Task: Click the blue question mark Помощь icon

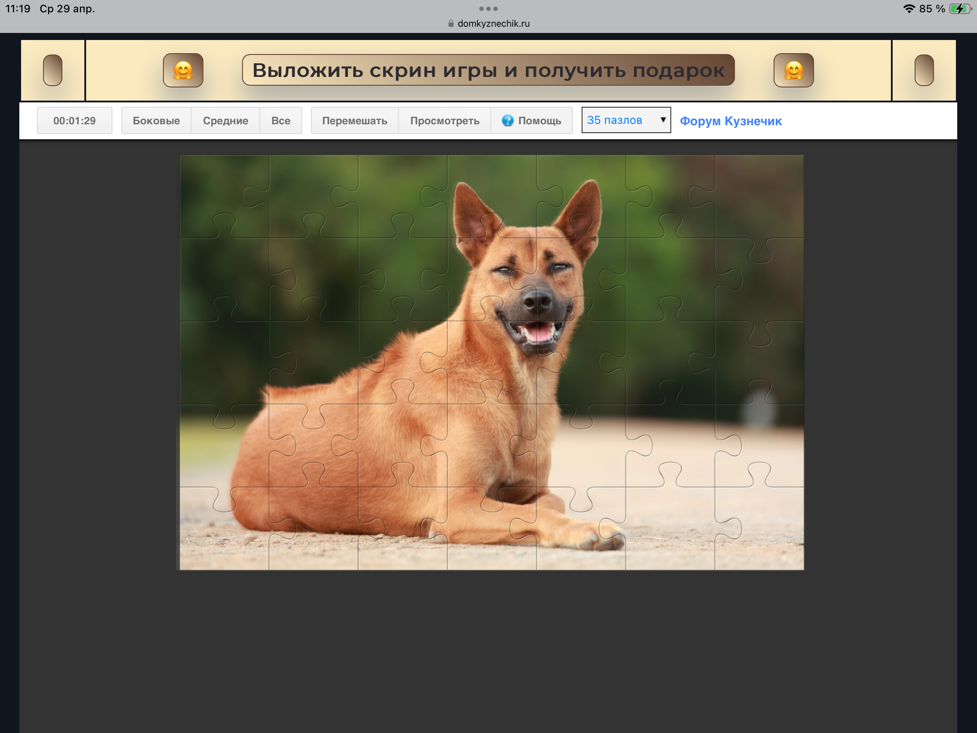Action: point(507,120)
